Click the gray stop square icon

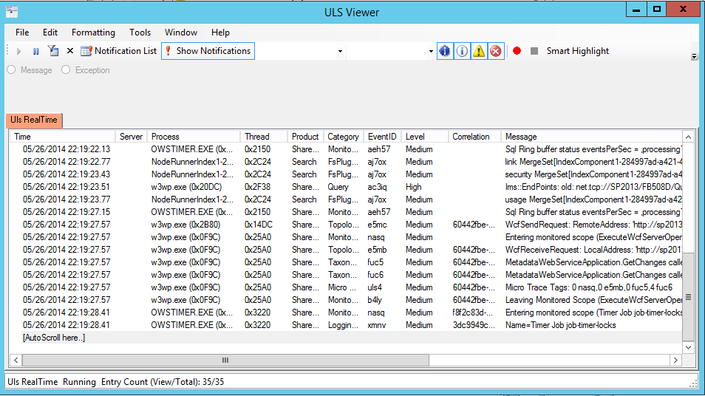(x=534, y=51)
